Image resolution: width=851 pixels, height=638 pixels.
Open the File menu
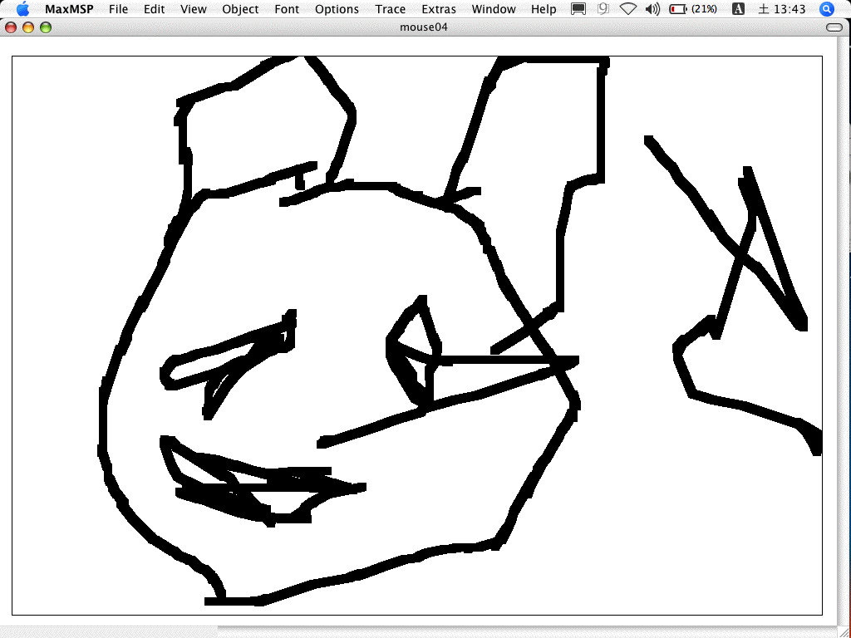[x=118, y=9]
